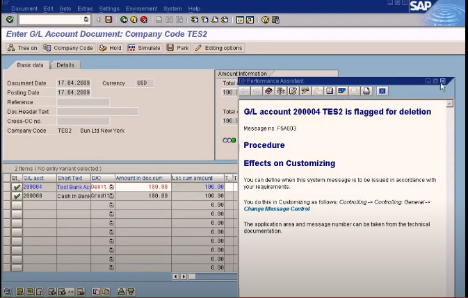Select row of G/L account 200004
Viewport: 468px width, 298px height.
[6, 187]
